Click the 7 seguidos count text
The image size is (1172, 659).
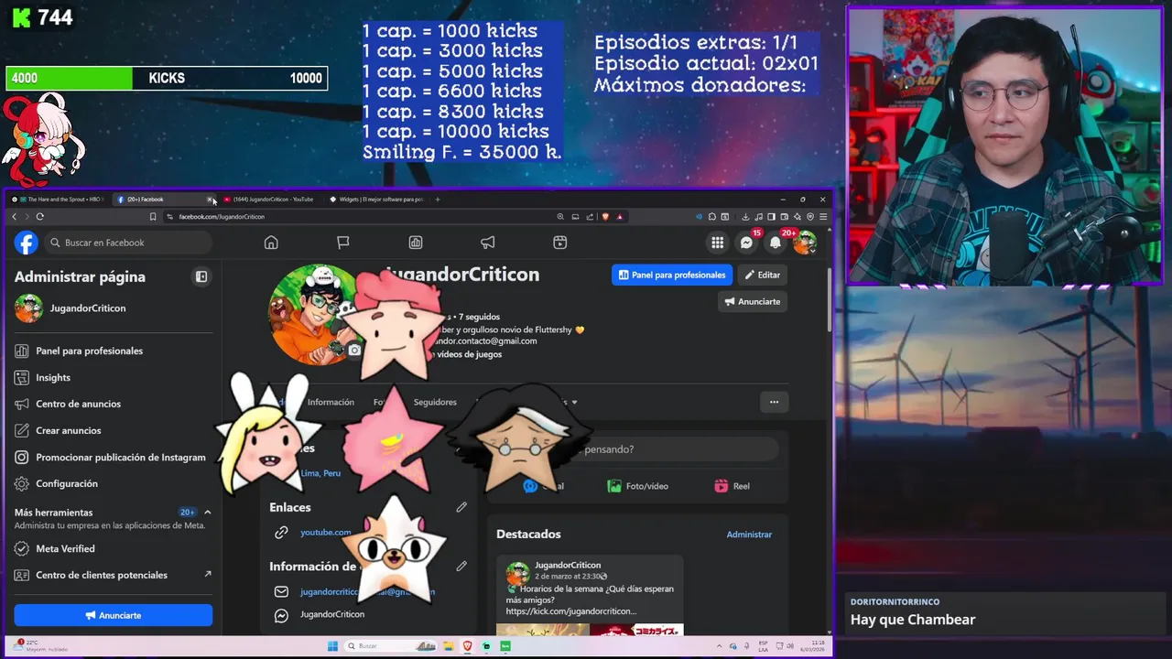pyautogui.click(x=478, y=317)
